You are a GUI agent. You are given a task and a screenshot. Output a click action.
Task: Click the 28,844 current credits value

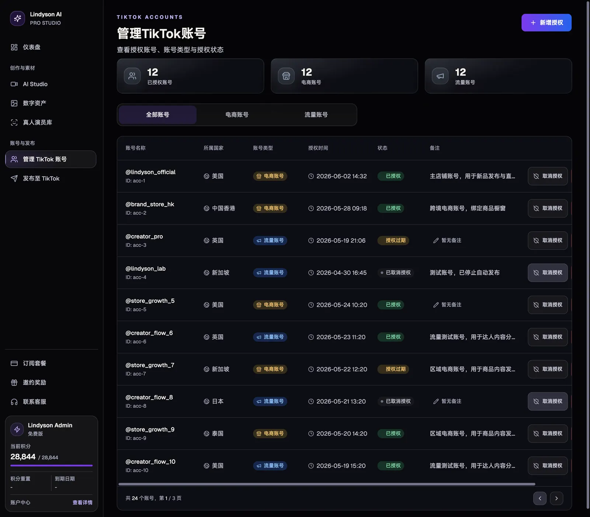pyautogui.click(x=23, y=457)
